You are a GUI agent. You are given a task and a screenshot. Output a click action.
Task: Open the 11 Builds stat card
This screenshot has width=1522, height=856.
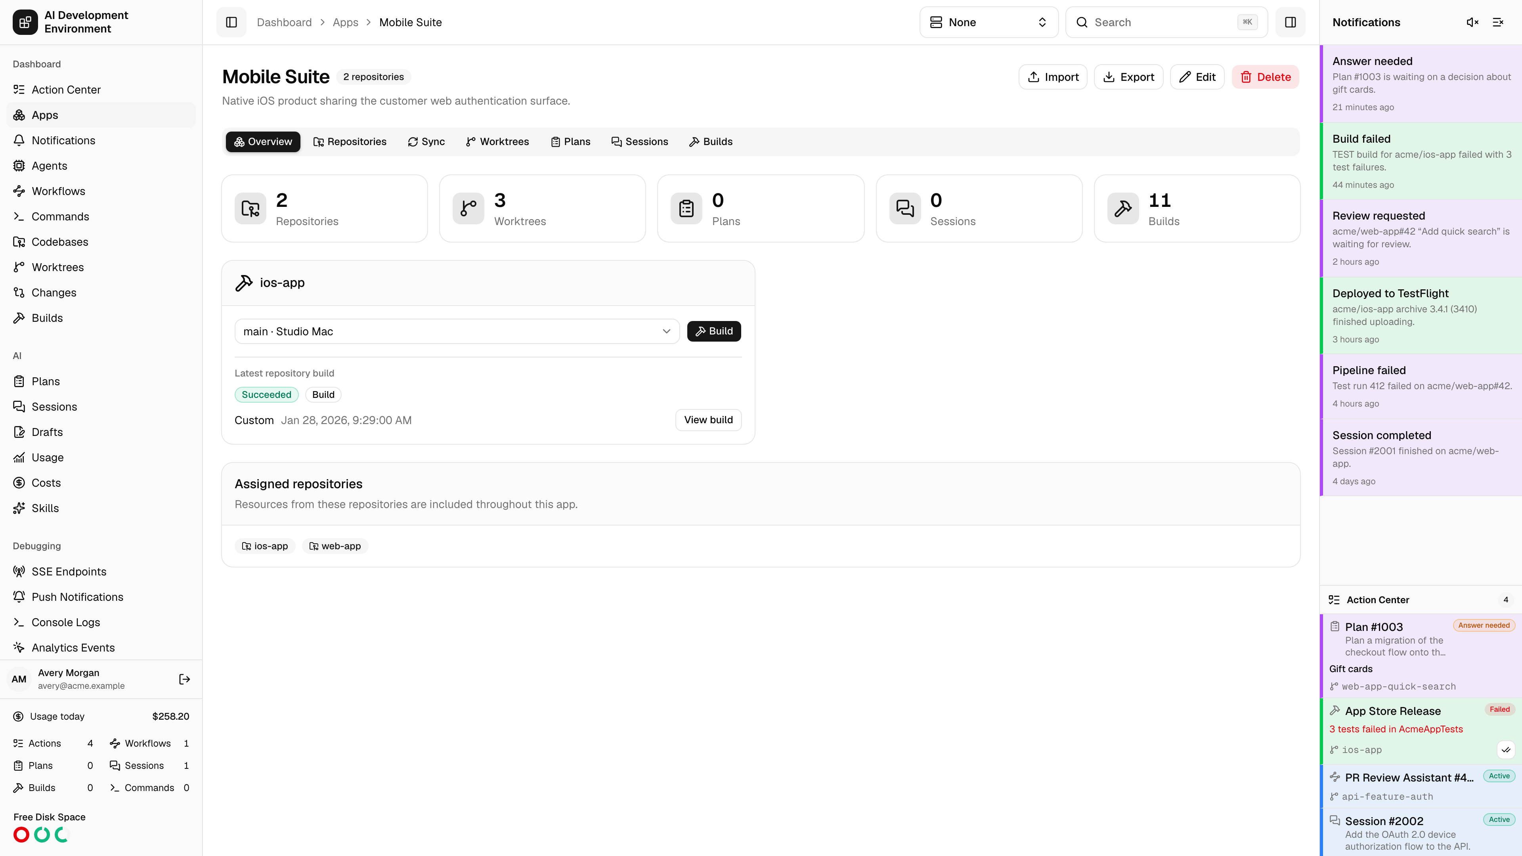tap(1197, 208)
